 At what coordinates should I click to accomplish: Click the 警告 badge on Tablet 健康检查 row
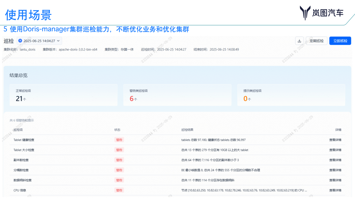119,140
